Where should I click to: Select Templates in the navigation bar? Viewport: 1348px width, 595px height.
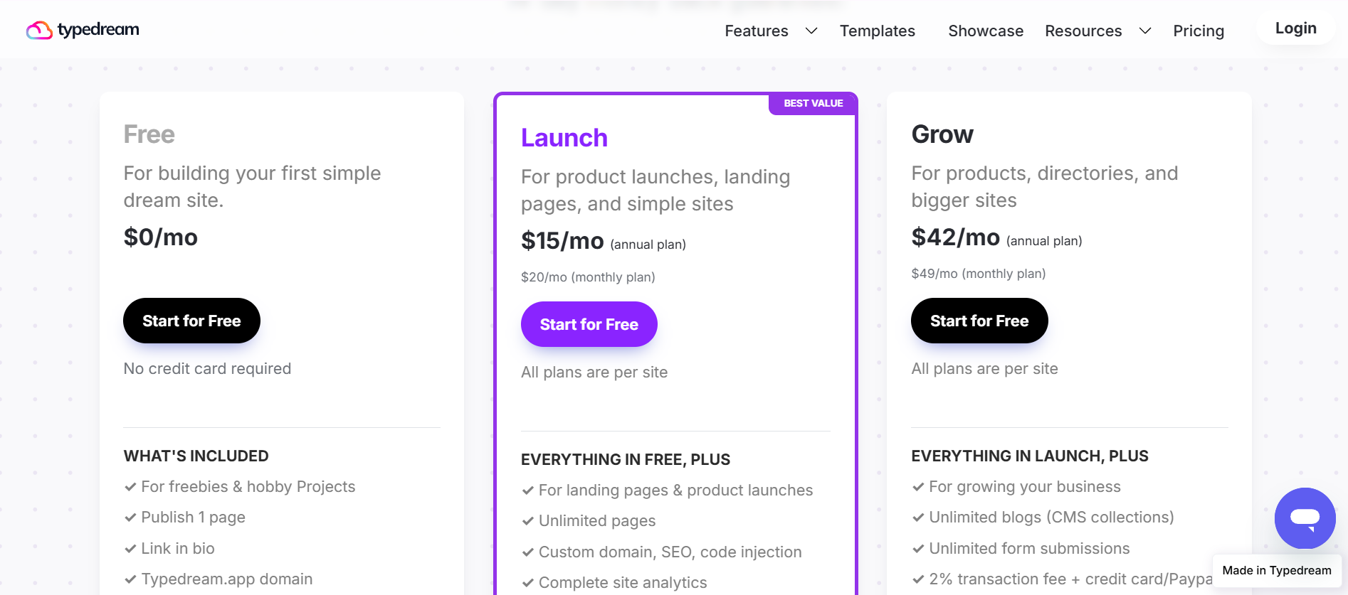point(877,31)
